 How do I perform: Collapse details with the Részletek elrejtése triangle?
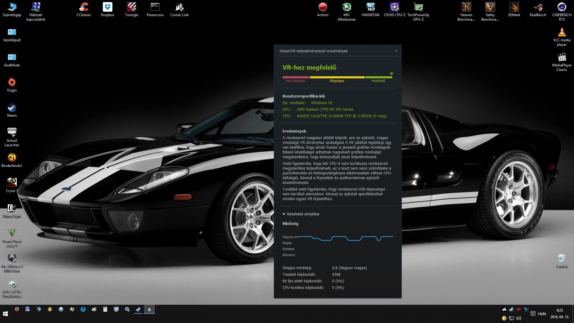pos(284,214)
